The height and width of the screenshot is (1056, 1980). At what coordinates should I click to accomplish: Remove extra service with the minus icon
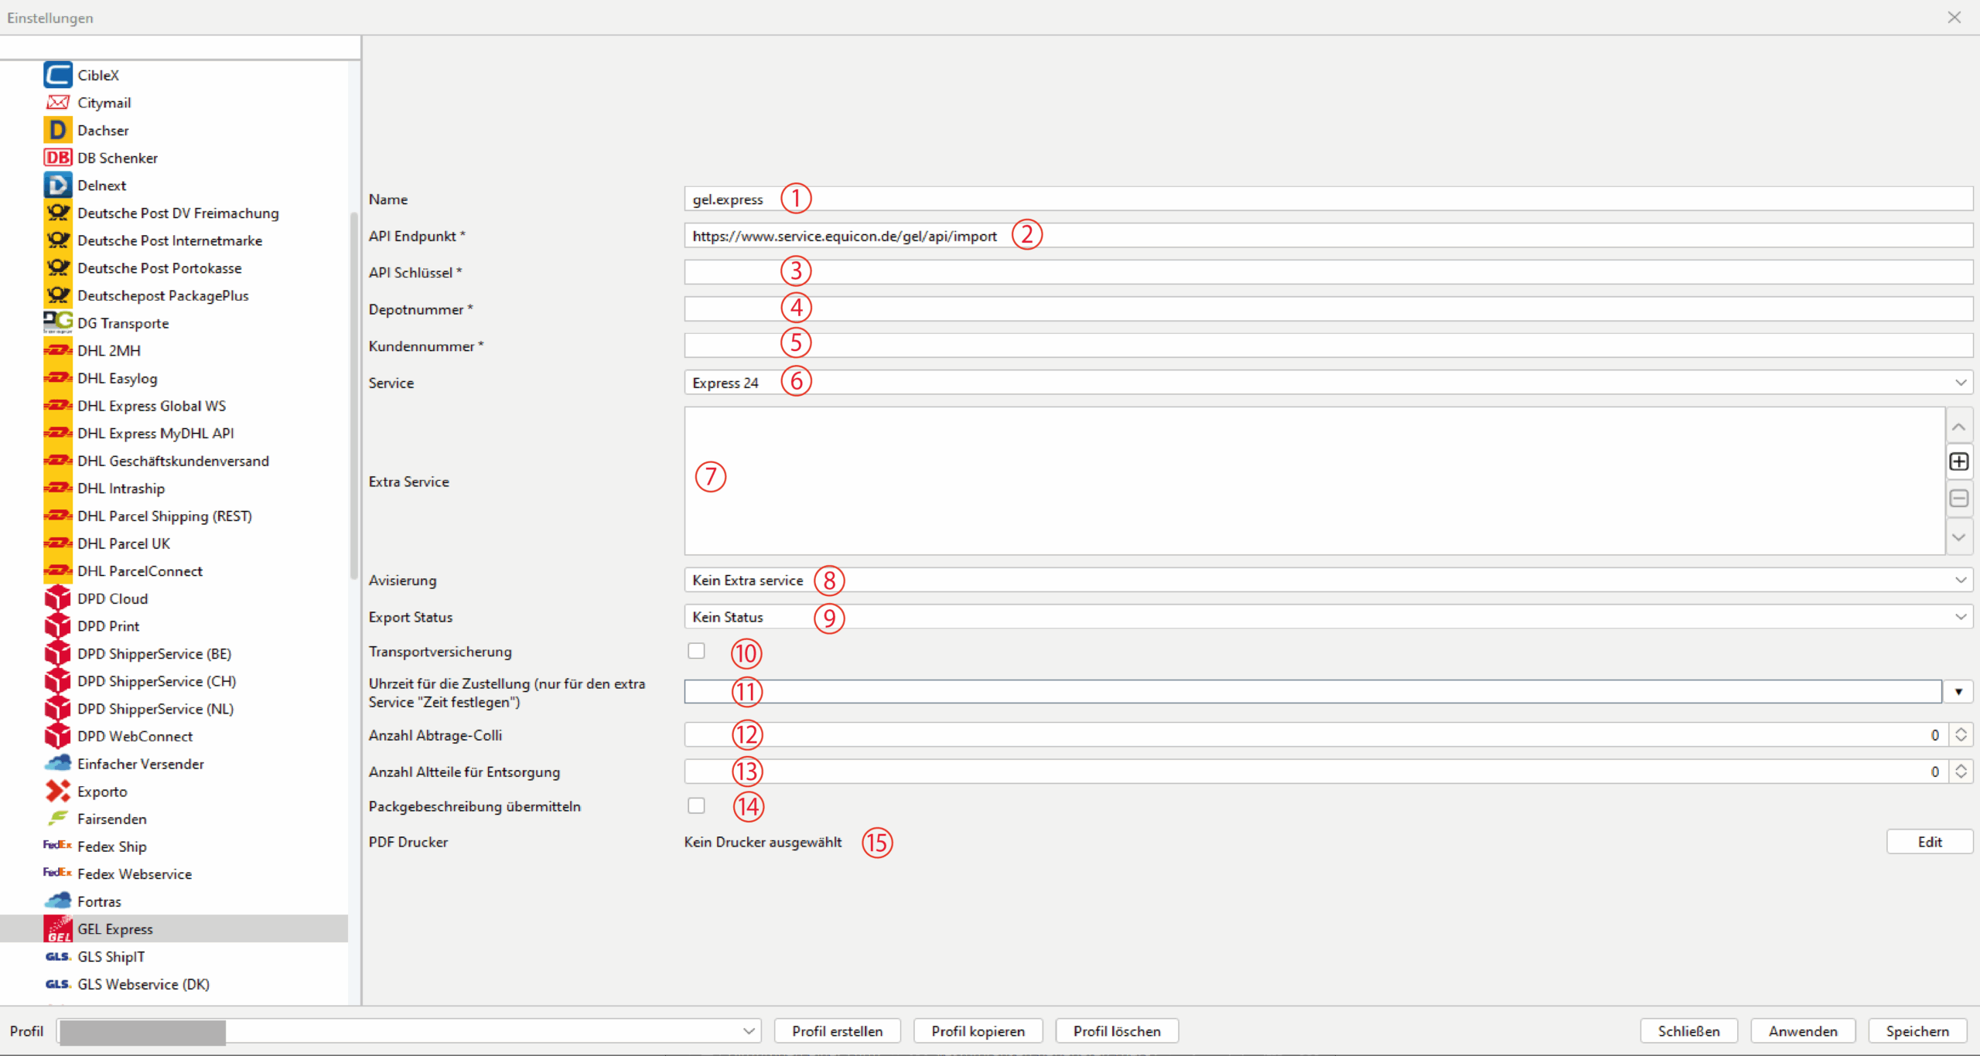click(1959, 499)
